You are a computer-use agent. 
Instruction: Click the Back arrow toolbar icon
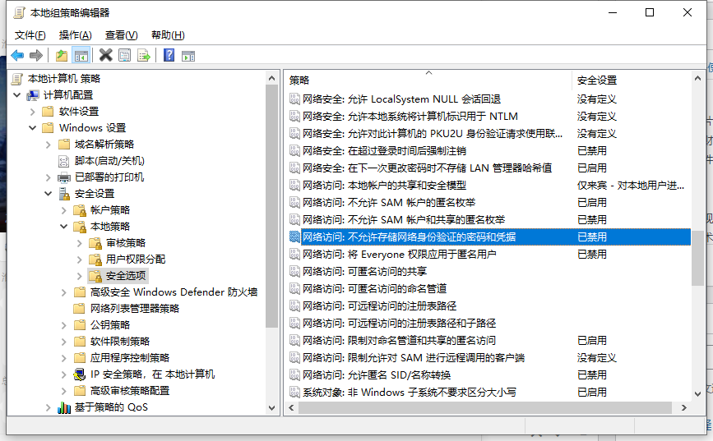(x=17, y=55)
